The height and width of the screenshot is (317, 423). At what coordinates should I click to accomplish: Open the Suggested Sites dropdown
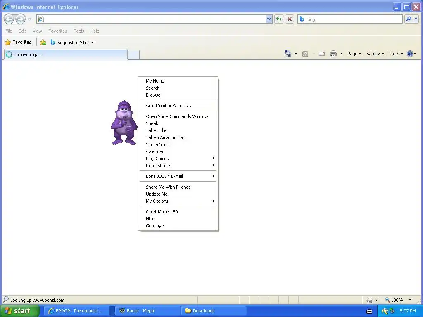coord(72,43)
